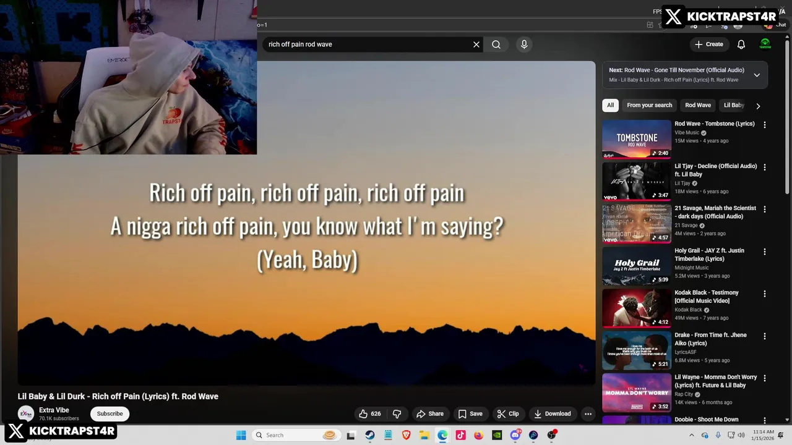This screenshot has width=792, height=445.
Task: Open YouTube notifications bell
Action: click(x=741, y=44)
